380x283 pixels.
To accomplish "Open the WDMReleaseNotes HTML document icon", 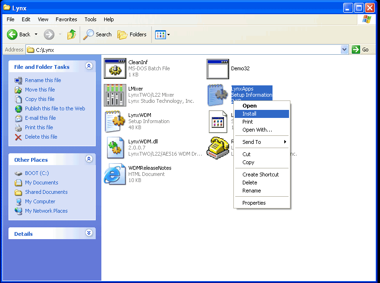I will tap(115, 174).
